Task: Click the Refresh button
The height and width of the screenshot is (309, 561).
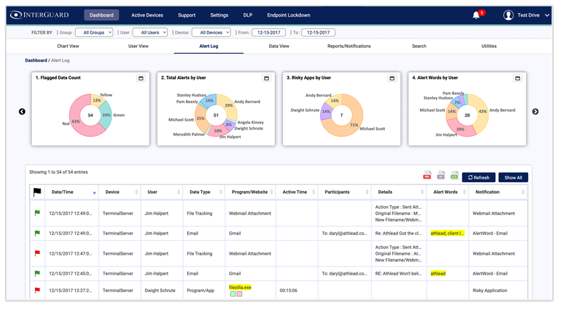Action: 479,178
